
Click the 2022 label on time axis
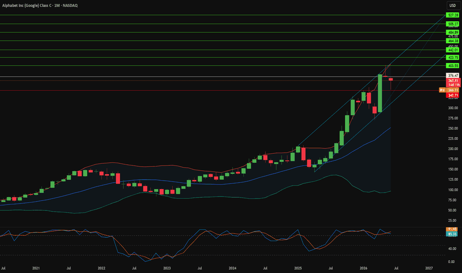tap(101, 268)
